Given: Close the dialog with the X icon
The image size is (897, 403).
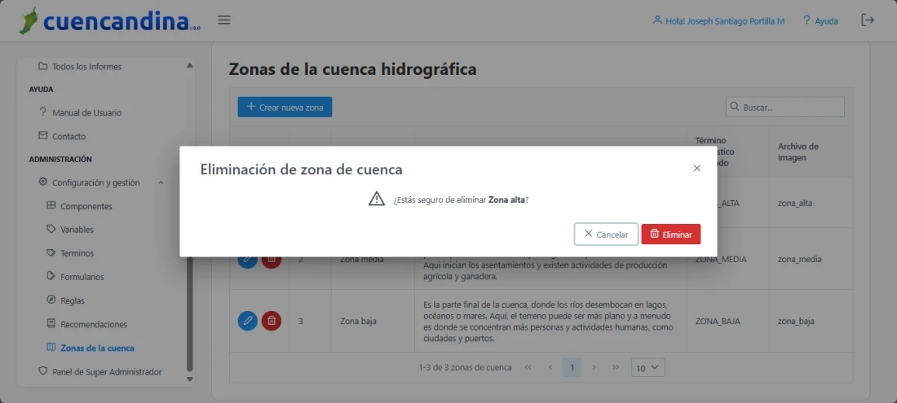Looking at the screenshot, I should [696, 169].
